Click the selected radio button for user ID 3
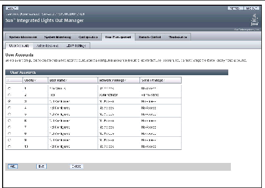 (x=9, y=101)
